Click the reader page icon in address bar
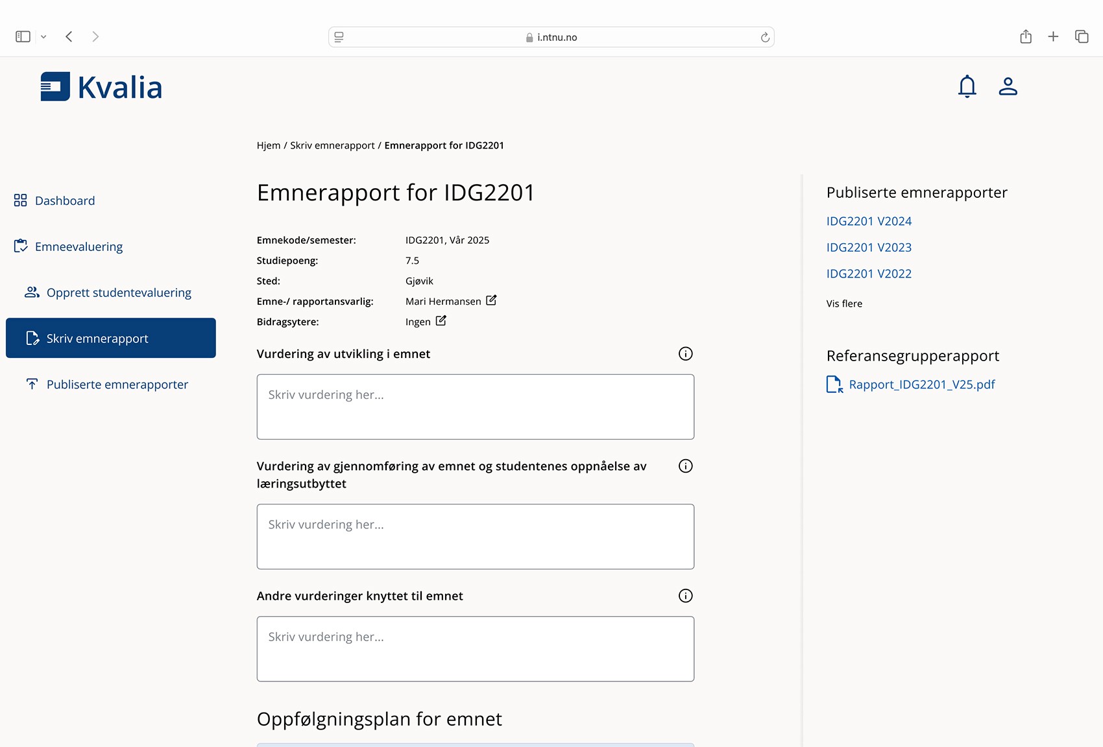The image size is (1103, 747). click(339, 37)
